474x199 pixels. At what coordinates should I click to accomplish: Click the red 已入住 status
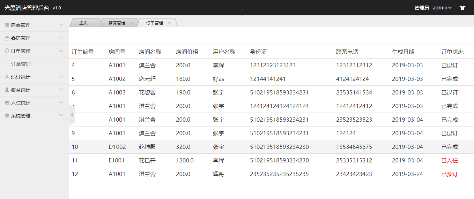(450, 161)
